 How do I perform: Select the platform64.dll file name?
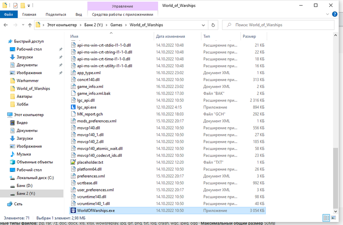click(x=89, y=169)
